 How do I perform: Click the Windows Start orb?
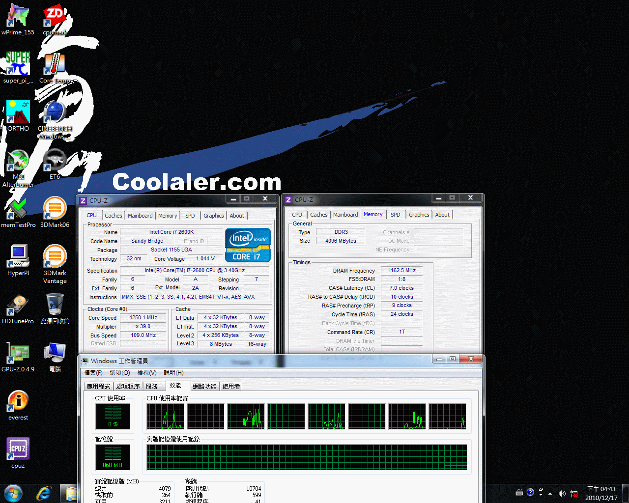13,493
